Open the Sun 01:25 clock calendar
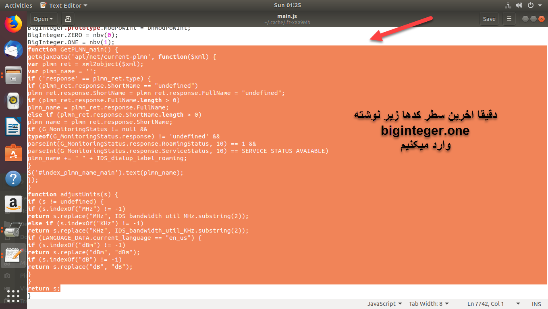Viewport: 548px width, 309px height. 287,5
